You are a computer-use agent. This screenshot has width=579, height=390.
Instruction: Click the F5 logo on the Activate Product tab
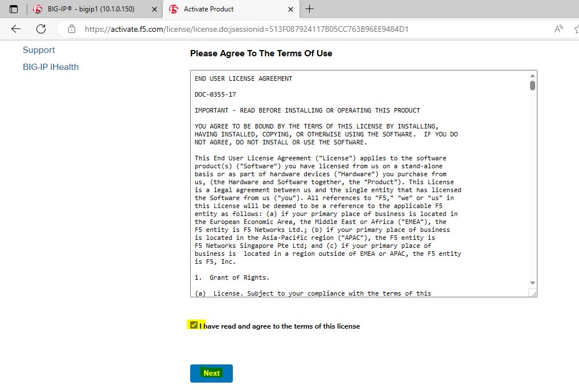point(174,9)
